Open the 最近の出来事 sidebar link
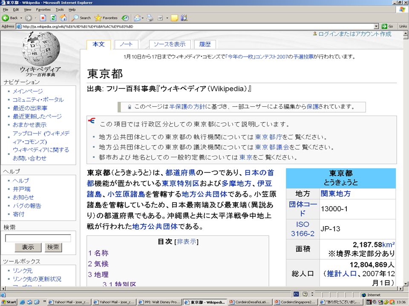This screenshot has height=306, width=409. point(30,108)
